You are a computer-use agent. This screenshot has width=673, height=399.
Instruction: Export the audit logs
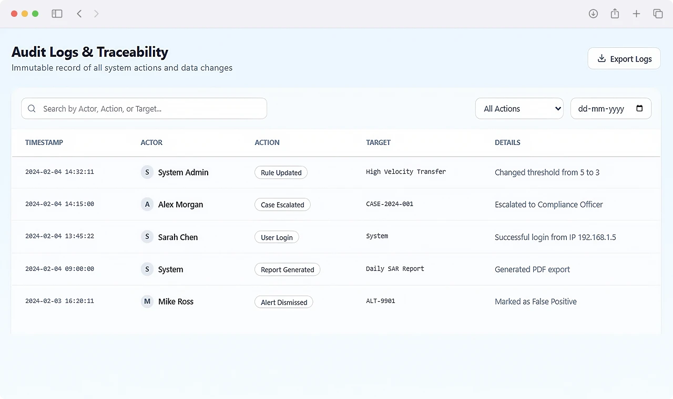tap(624, 58)
